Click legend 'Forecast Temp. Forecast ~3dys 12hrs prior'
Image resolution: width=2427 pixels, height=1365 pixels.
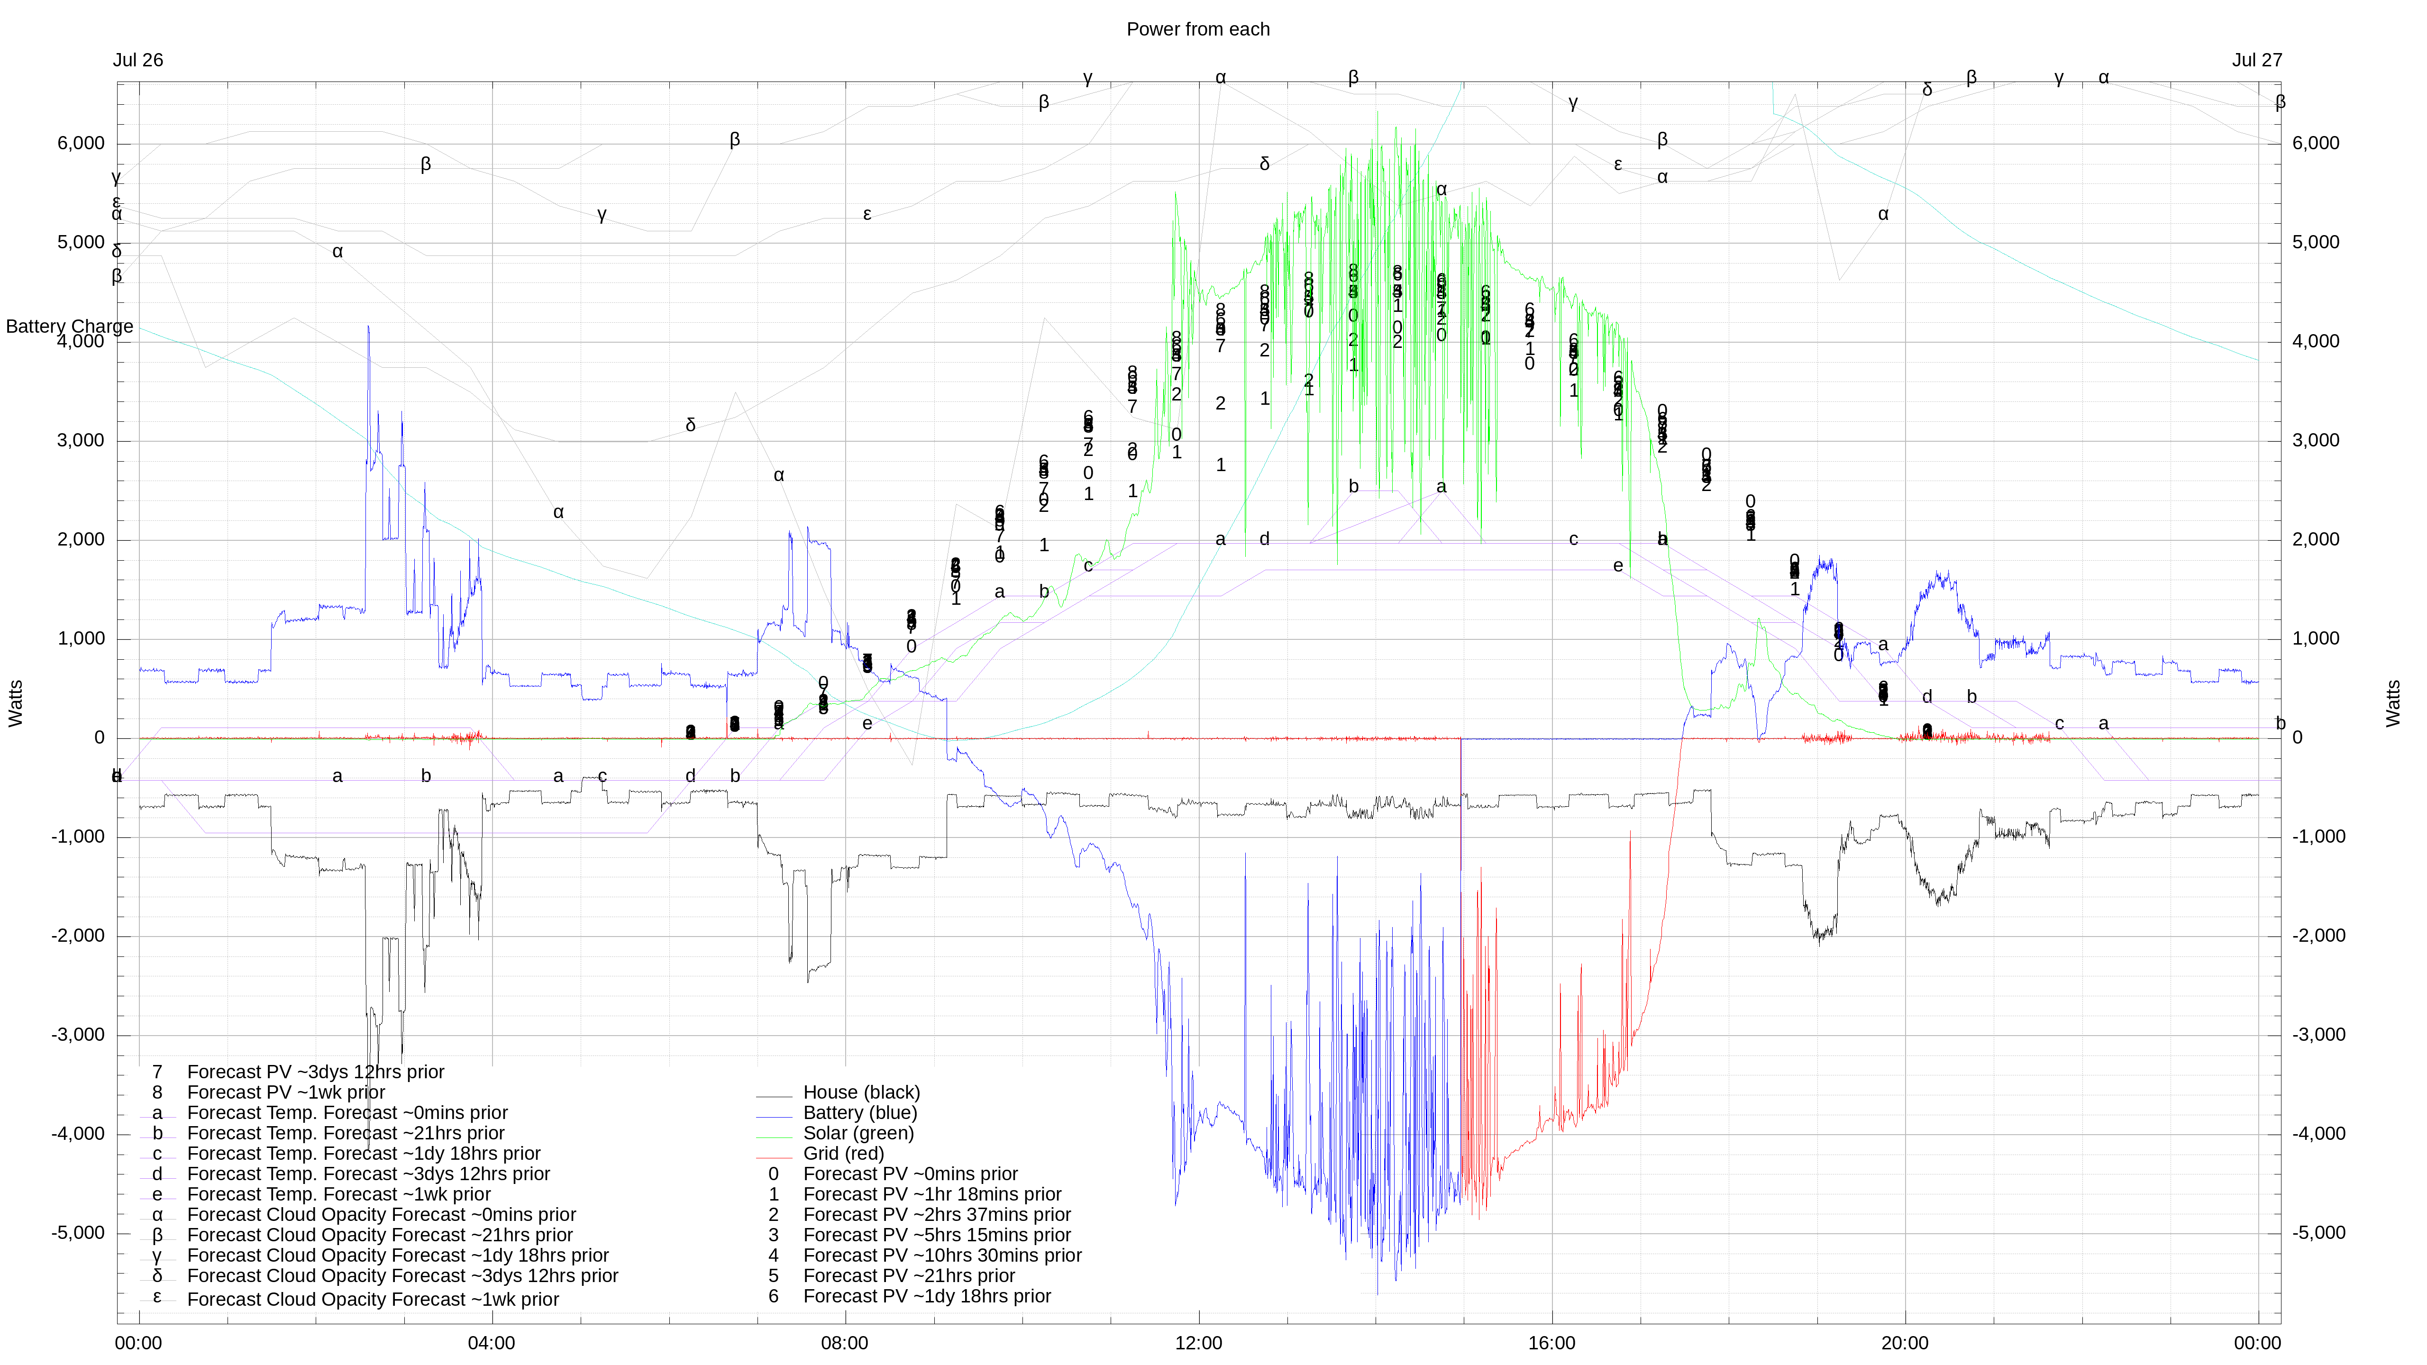tap(368, 1174)
